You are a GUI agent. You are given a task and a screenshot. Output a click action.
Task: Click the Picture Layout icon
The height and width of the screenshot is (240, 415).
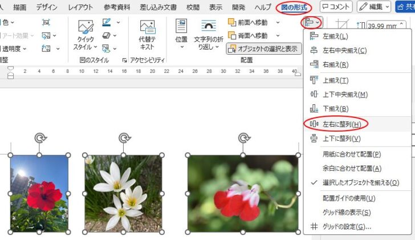(106, 48)
